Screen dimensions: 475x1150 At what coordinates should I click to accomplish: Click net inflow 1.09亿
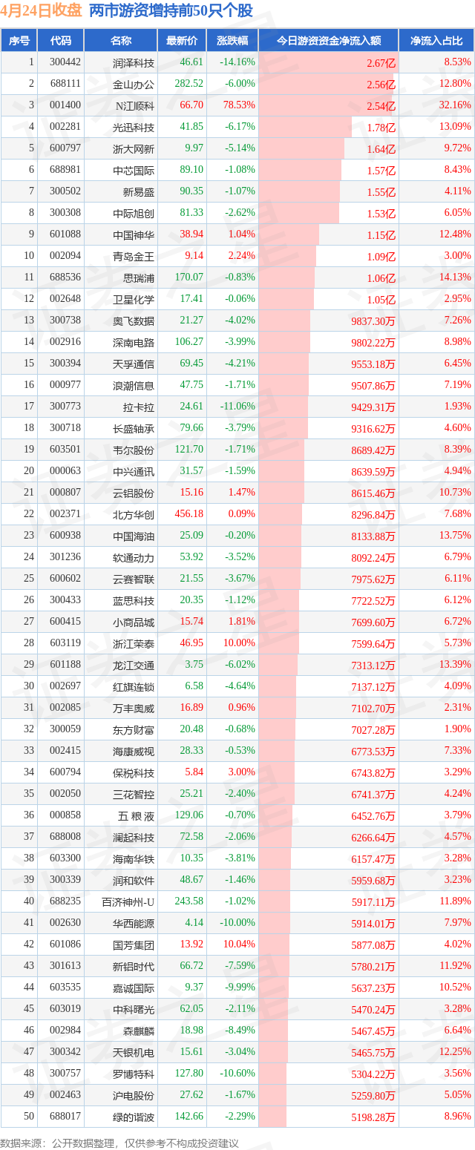click(x=381, y=257)
